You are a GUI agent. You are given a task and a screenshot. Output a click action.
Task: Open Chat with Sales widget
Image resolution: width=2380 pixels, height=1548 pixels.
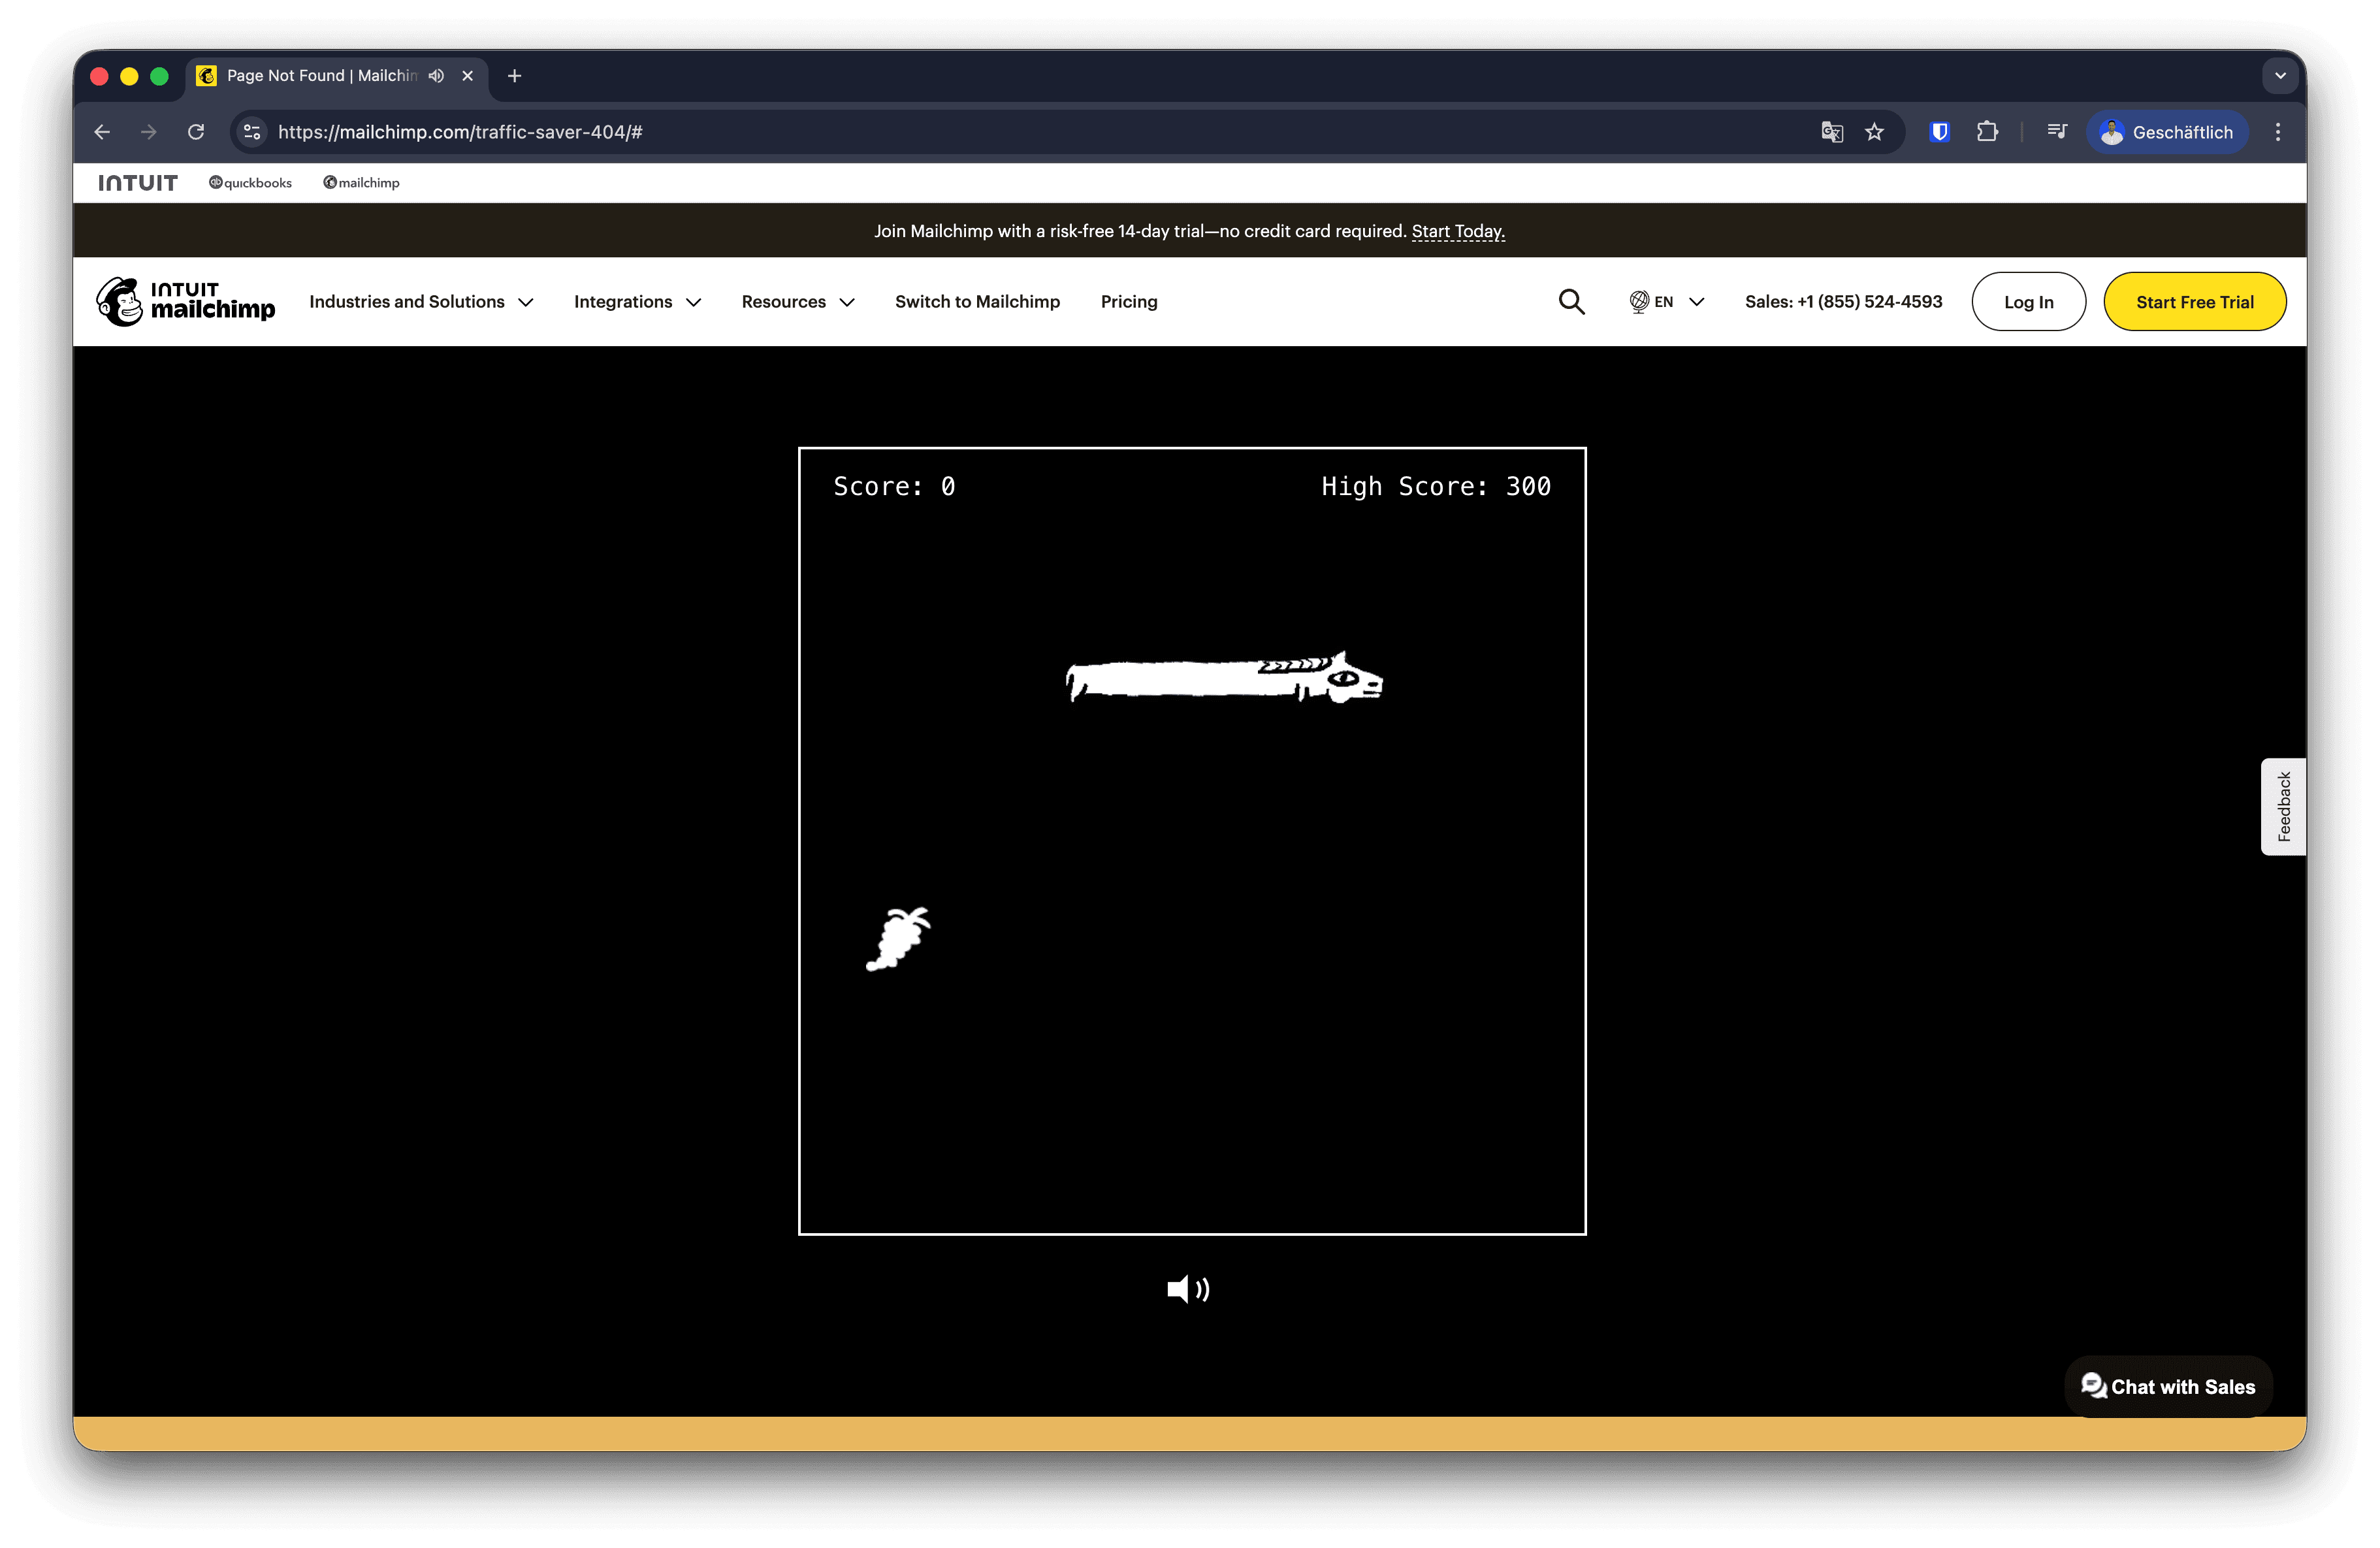tap(2168, 1386)
